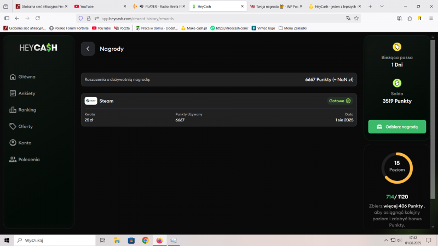Open the Menu Zakładki bookmarks folder
The width and height of the screenshot is (438, 246).
(292, 28)
